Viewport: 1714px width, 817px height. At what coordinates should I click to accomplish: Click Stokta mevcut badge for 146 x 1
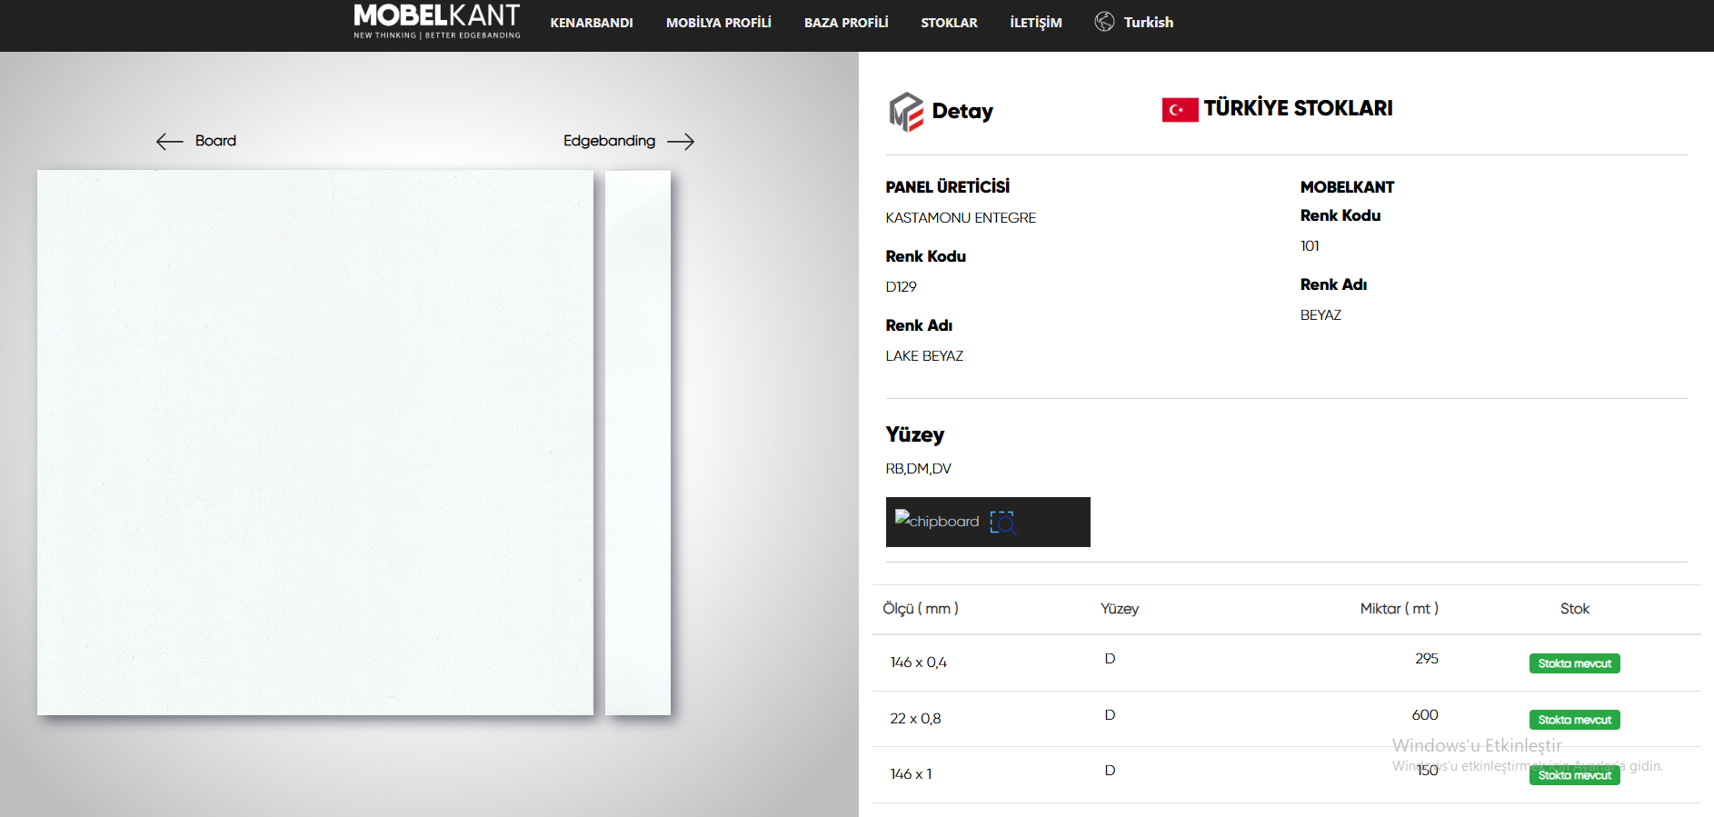[1575, 775]
